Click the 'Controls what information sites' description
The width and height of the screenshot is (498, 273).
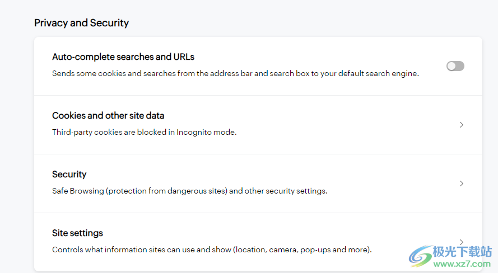pyautogui.click(x=212, y=250)
